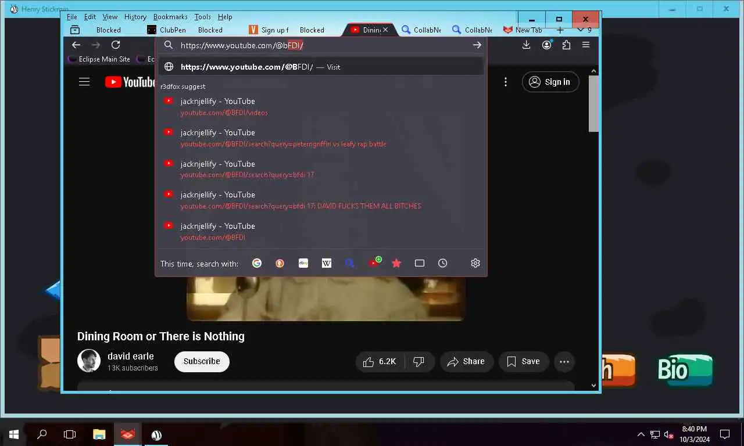Like the video with thumbs up
The width and height of the screenshot is (744, 446).
pos(380,361)
